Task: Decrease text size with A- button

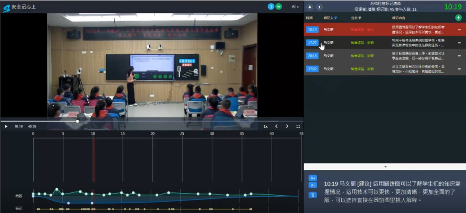Action: tap(313, 185)
